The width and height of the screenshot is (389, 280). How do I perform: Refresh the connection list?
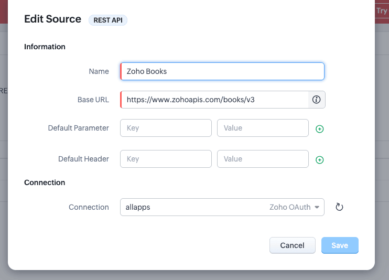[339, 207]
